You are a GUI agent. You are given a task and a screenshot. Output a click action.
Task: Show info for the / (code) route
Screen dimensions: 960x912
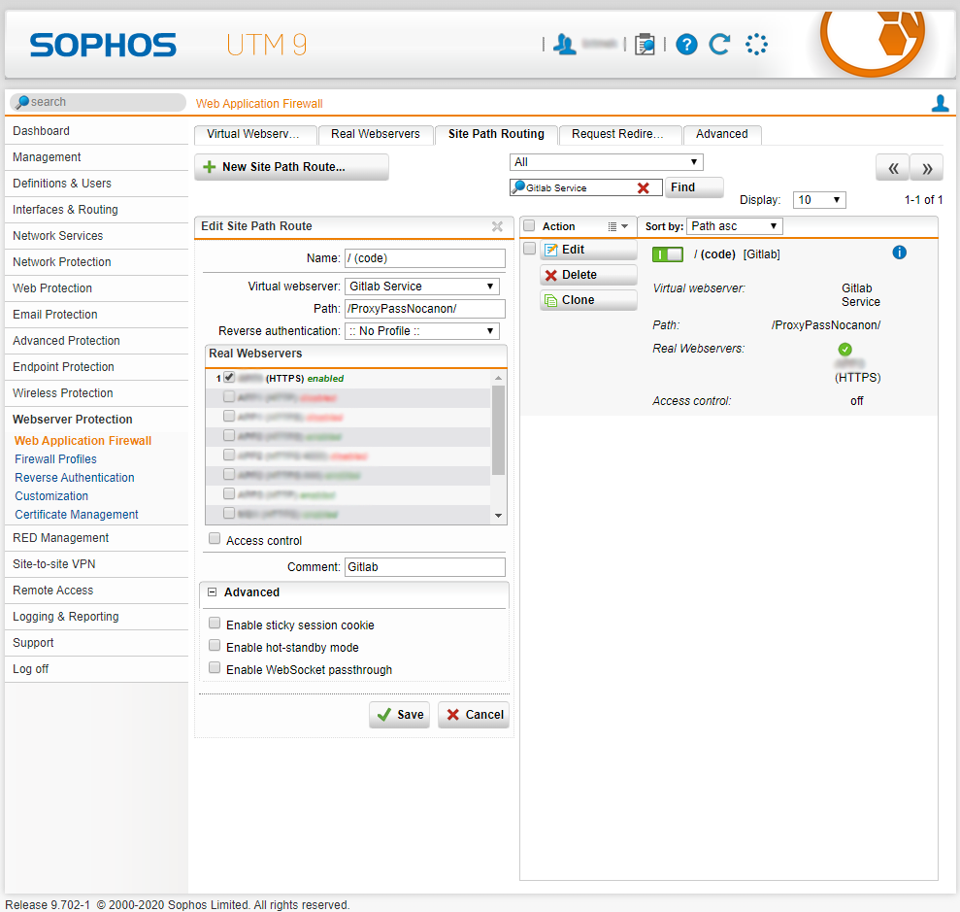pos(899,253)
